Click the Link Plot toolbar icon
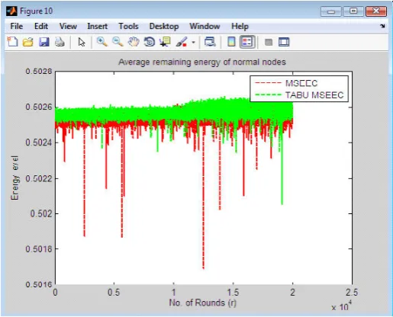Image resolution: width=393 pixels, height=317 pixels. coord(210,42)
